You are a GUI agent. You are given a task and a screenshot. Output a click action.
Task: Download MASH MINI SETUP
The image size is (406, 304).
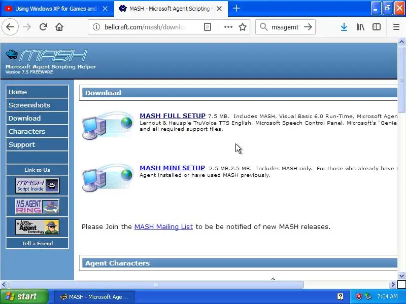coord(172,168)
